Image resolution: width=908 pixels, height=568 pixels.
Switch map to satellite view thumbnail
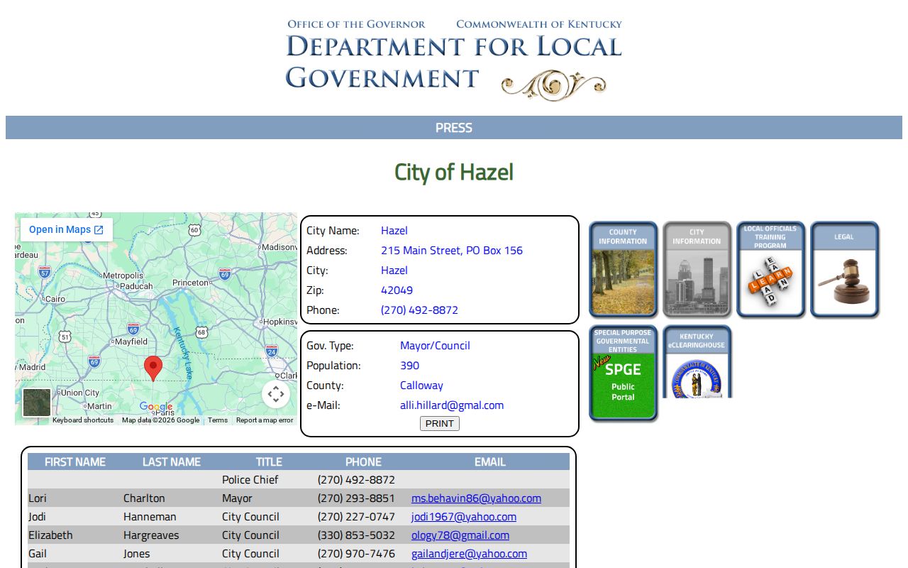click(37, 403)
